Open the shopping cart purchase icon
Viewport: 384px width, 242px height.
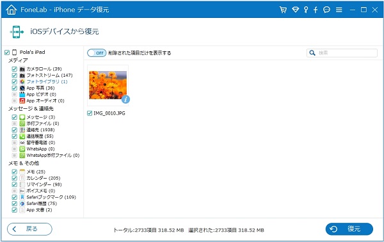[x=283, y=10]
